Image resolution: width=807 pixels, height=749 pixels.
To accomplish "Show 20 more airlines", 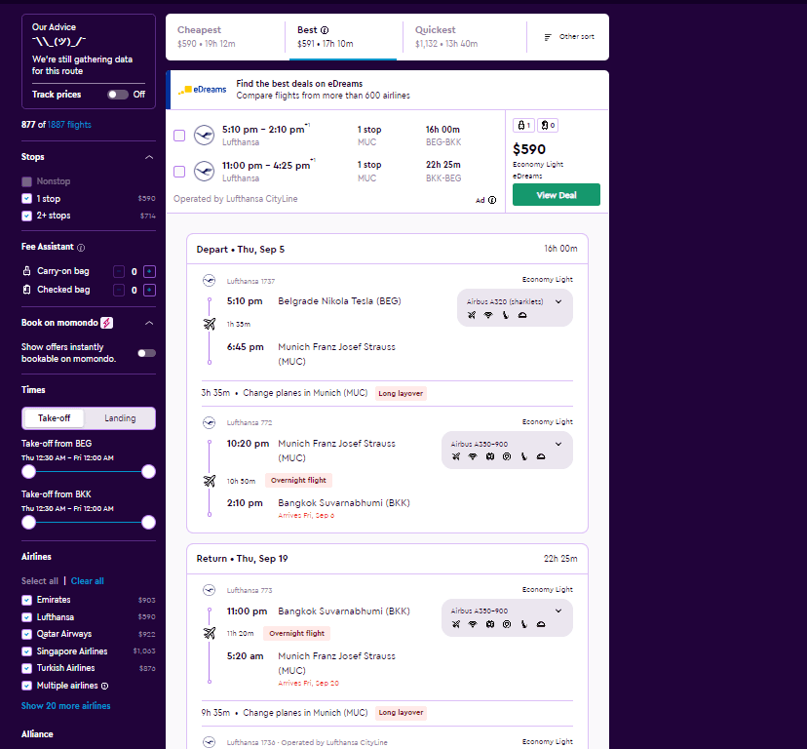I will point(66,706).
